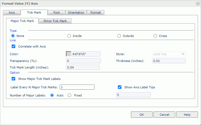Select the Format tab
This screenshot has width=201, height=125.
96,12
